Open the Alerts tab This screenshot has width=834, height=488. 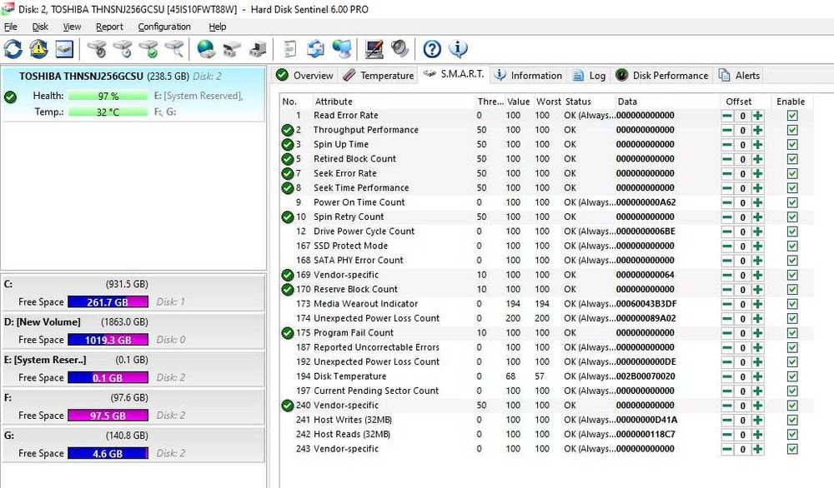click(739, 76)
